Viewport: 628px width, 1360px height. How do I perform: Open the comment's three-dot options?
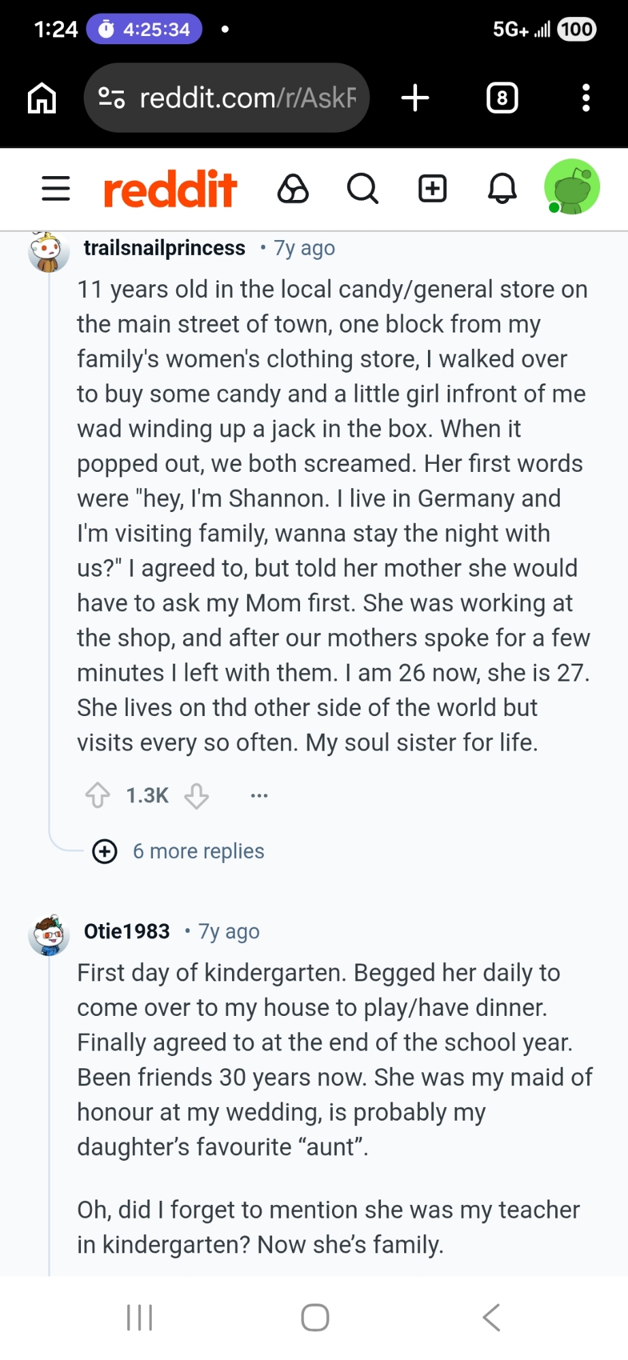point(259,795)
